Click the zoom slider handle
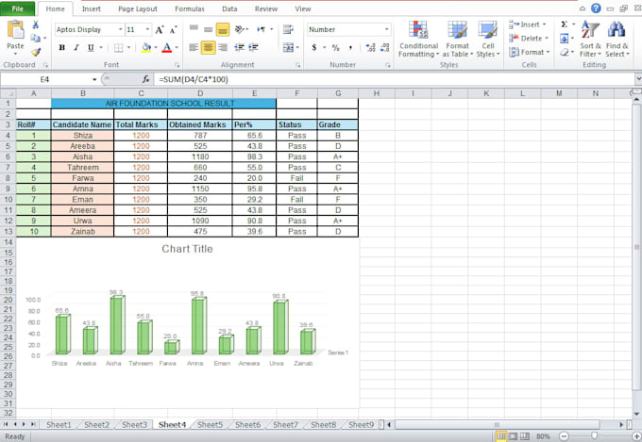 click(594, 435)
